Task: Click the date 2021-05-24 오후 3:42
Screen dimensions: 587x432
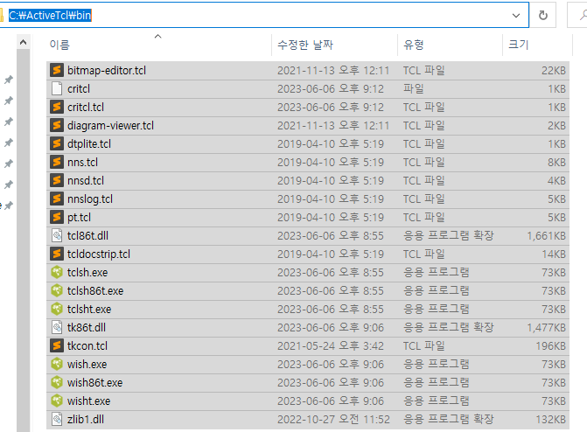Action: [331, 345]
